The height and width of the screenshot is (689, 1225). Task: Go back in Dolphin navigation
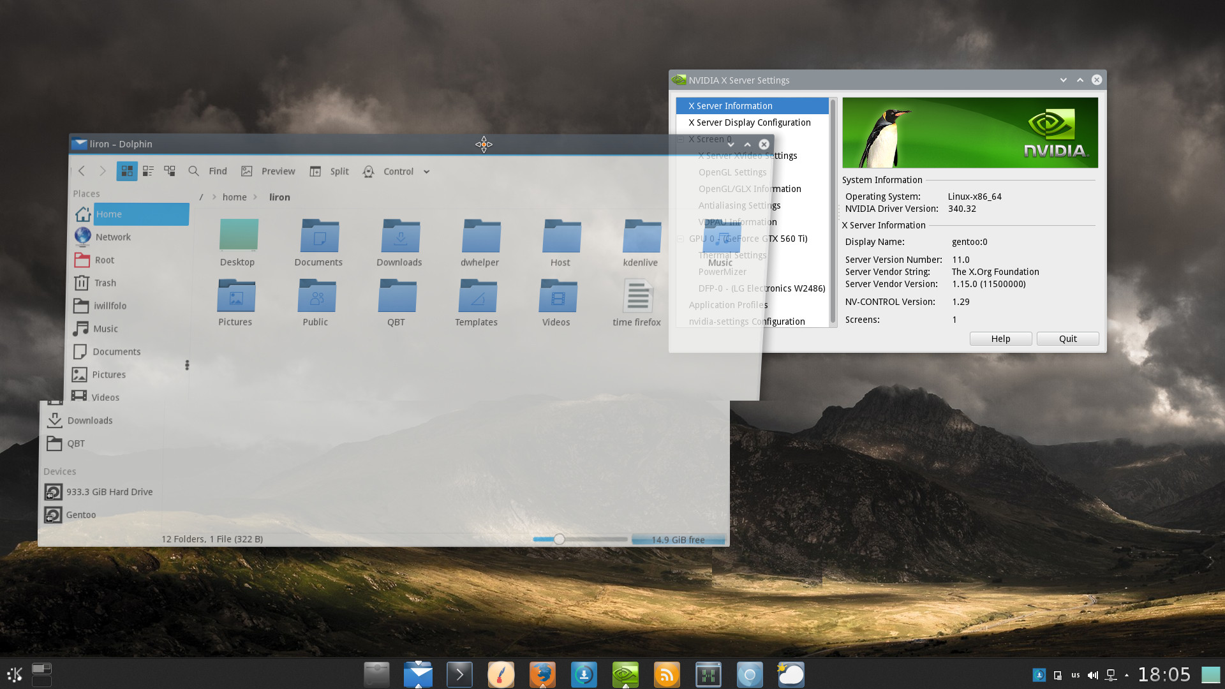[82, 171]
